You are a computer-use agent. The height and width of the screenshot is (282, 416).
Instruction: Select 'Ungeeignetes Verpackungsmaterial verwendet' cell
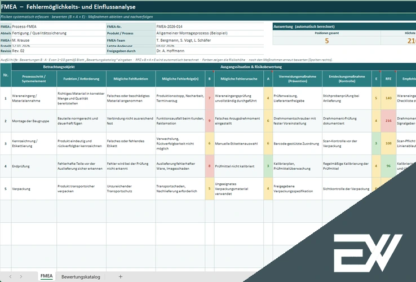tap(239, 189)
